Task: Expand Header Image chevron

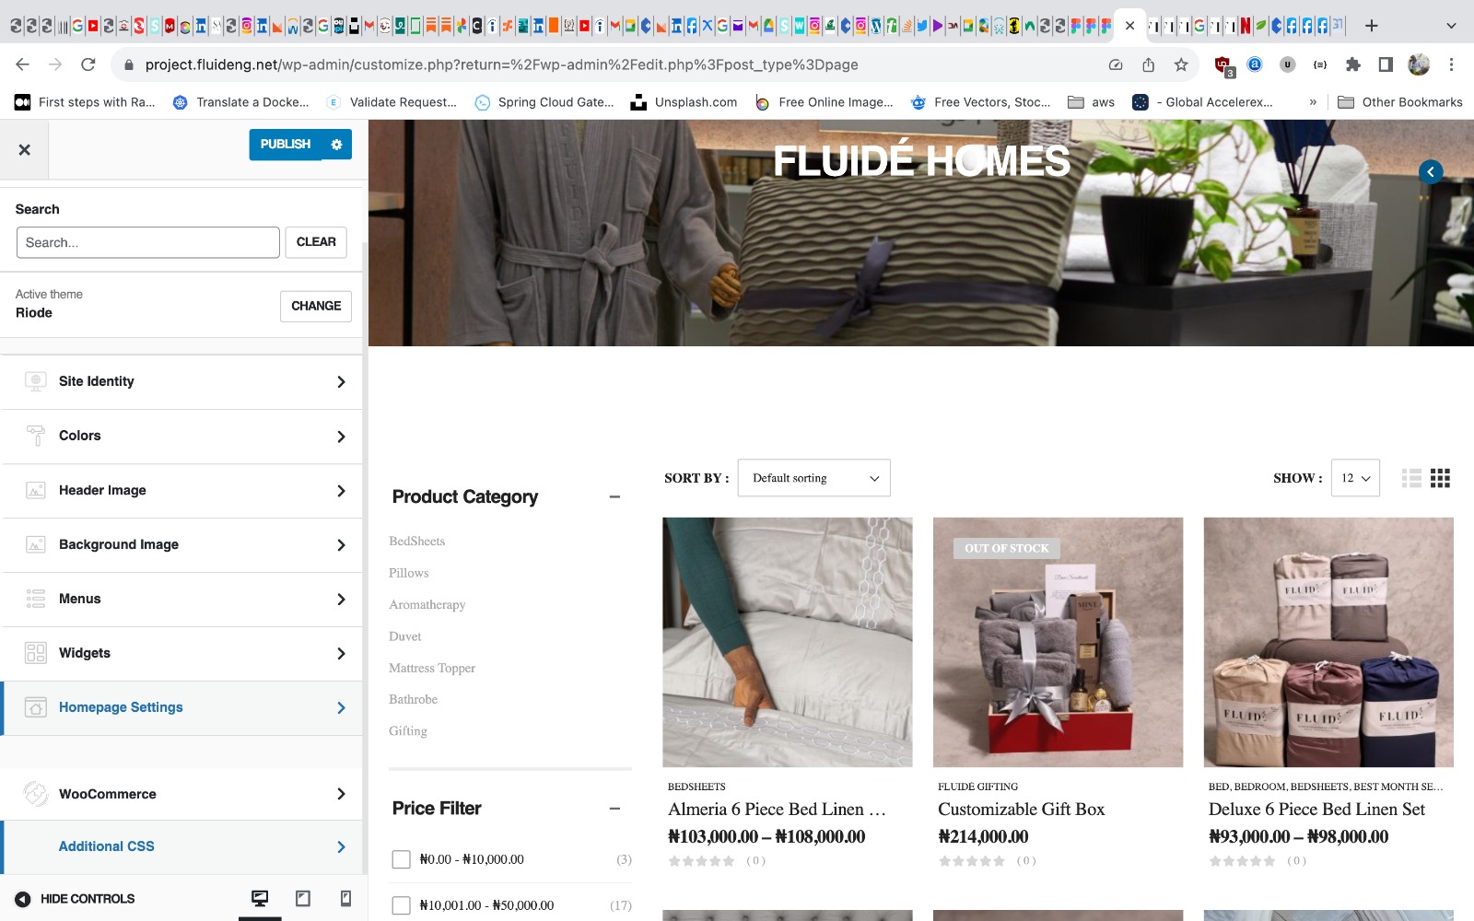Action: coord(341,491)
